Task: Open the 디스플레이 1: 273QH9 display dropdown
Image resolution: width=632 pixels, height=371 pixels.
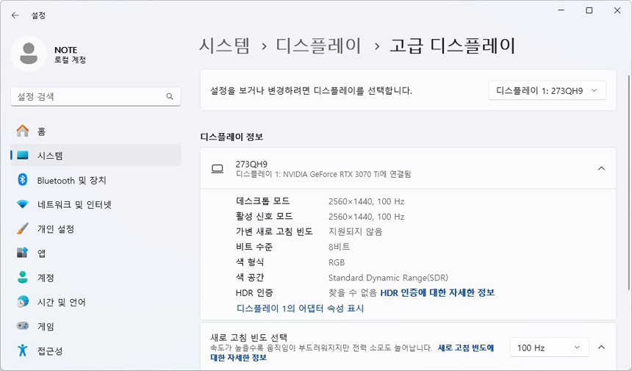Action: 547,90
